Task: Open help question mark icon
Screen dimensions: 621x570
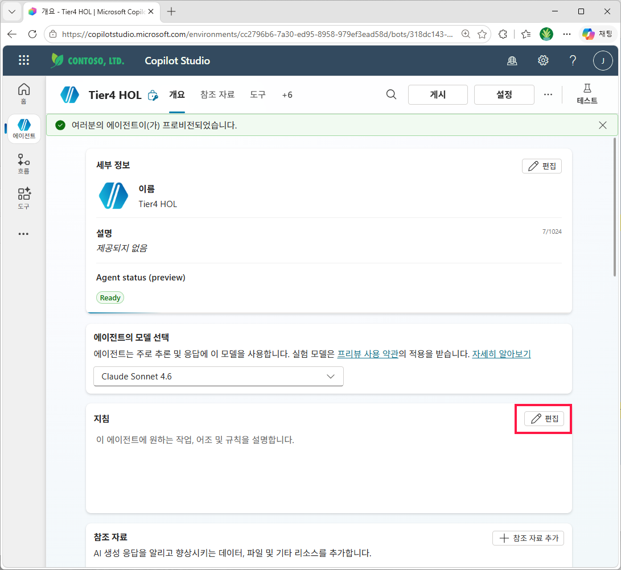Action: click(x=573, y=60)
